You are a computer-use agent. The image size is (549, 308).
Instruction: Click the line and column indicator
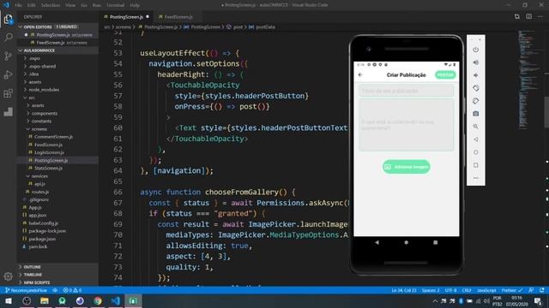(404, 290)
